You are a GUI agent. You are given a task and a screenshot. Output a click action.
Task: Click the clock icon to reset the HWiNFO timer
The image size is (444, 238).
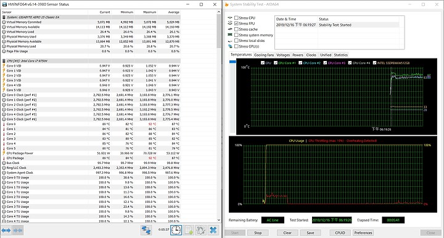176,231
